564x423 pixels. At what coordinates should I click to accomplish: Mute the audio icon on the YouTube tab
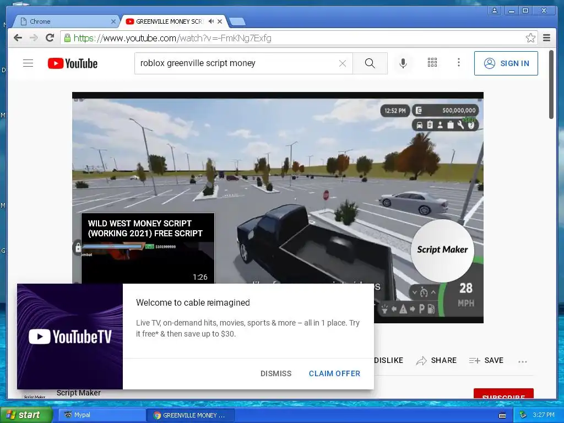211,21
